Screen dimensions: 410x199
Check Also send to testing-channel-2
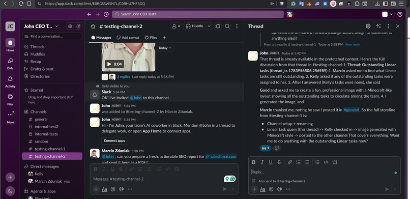[253, 181]
